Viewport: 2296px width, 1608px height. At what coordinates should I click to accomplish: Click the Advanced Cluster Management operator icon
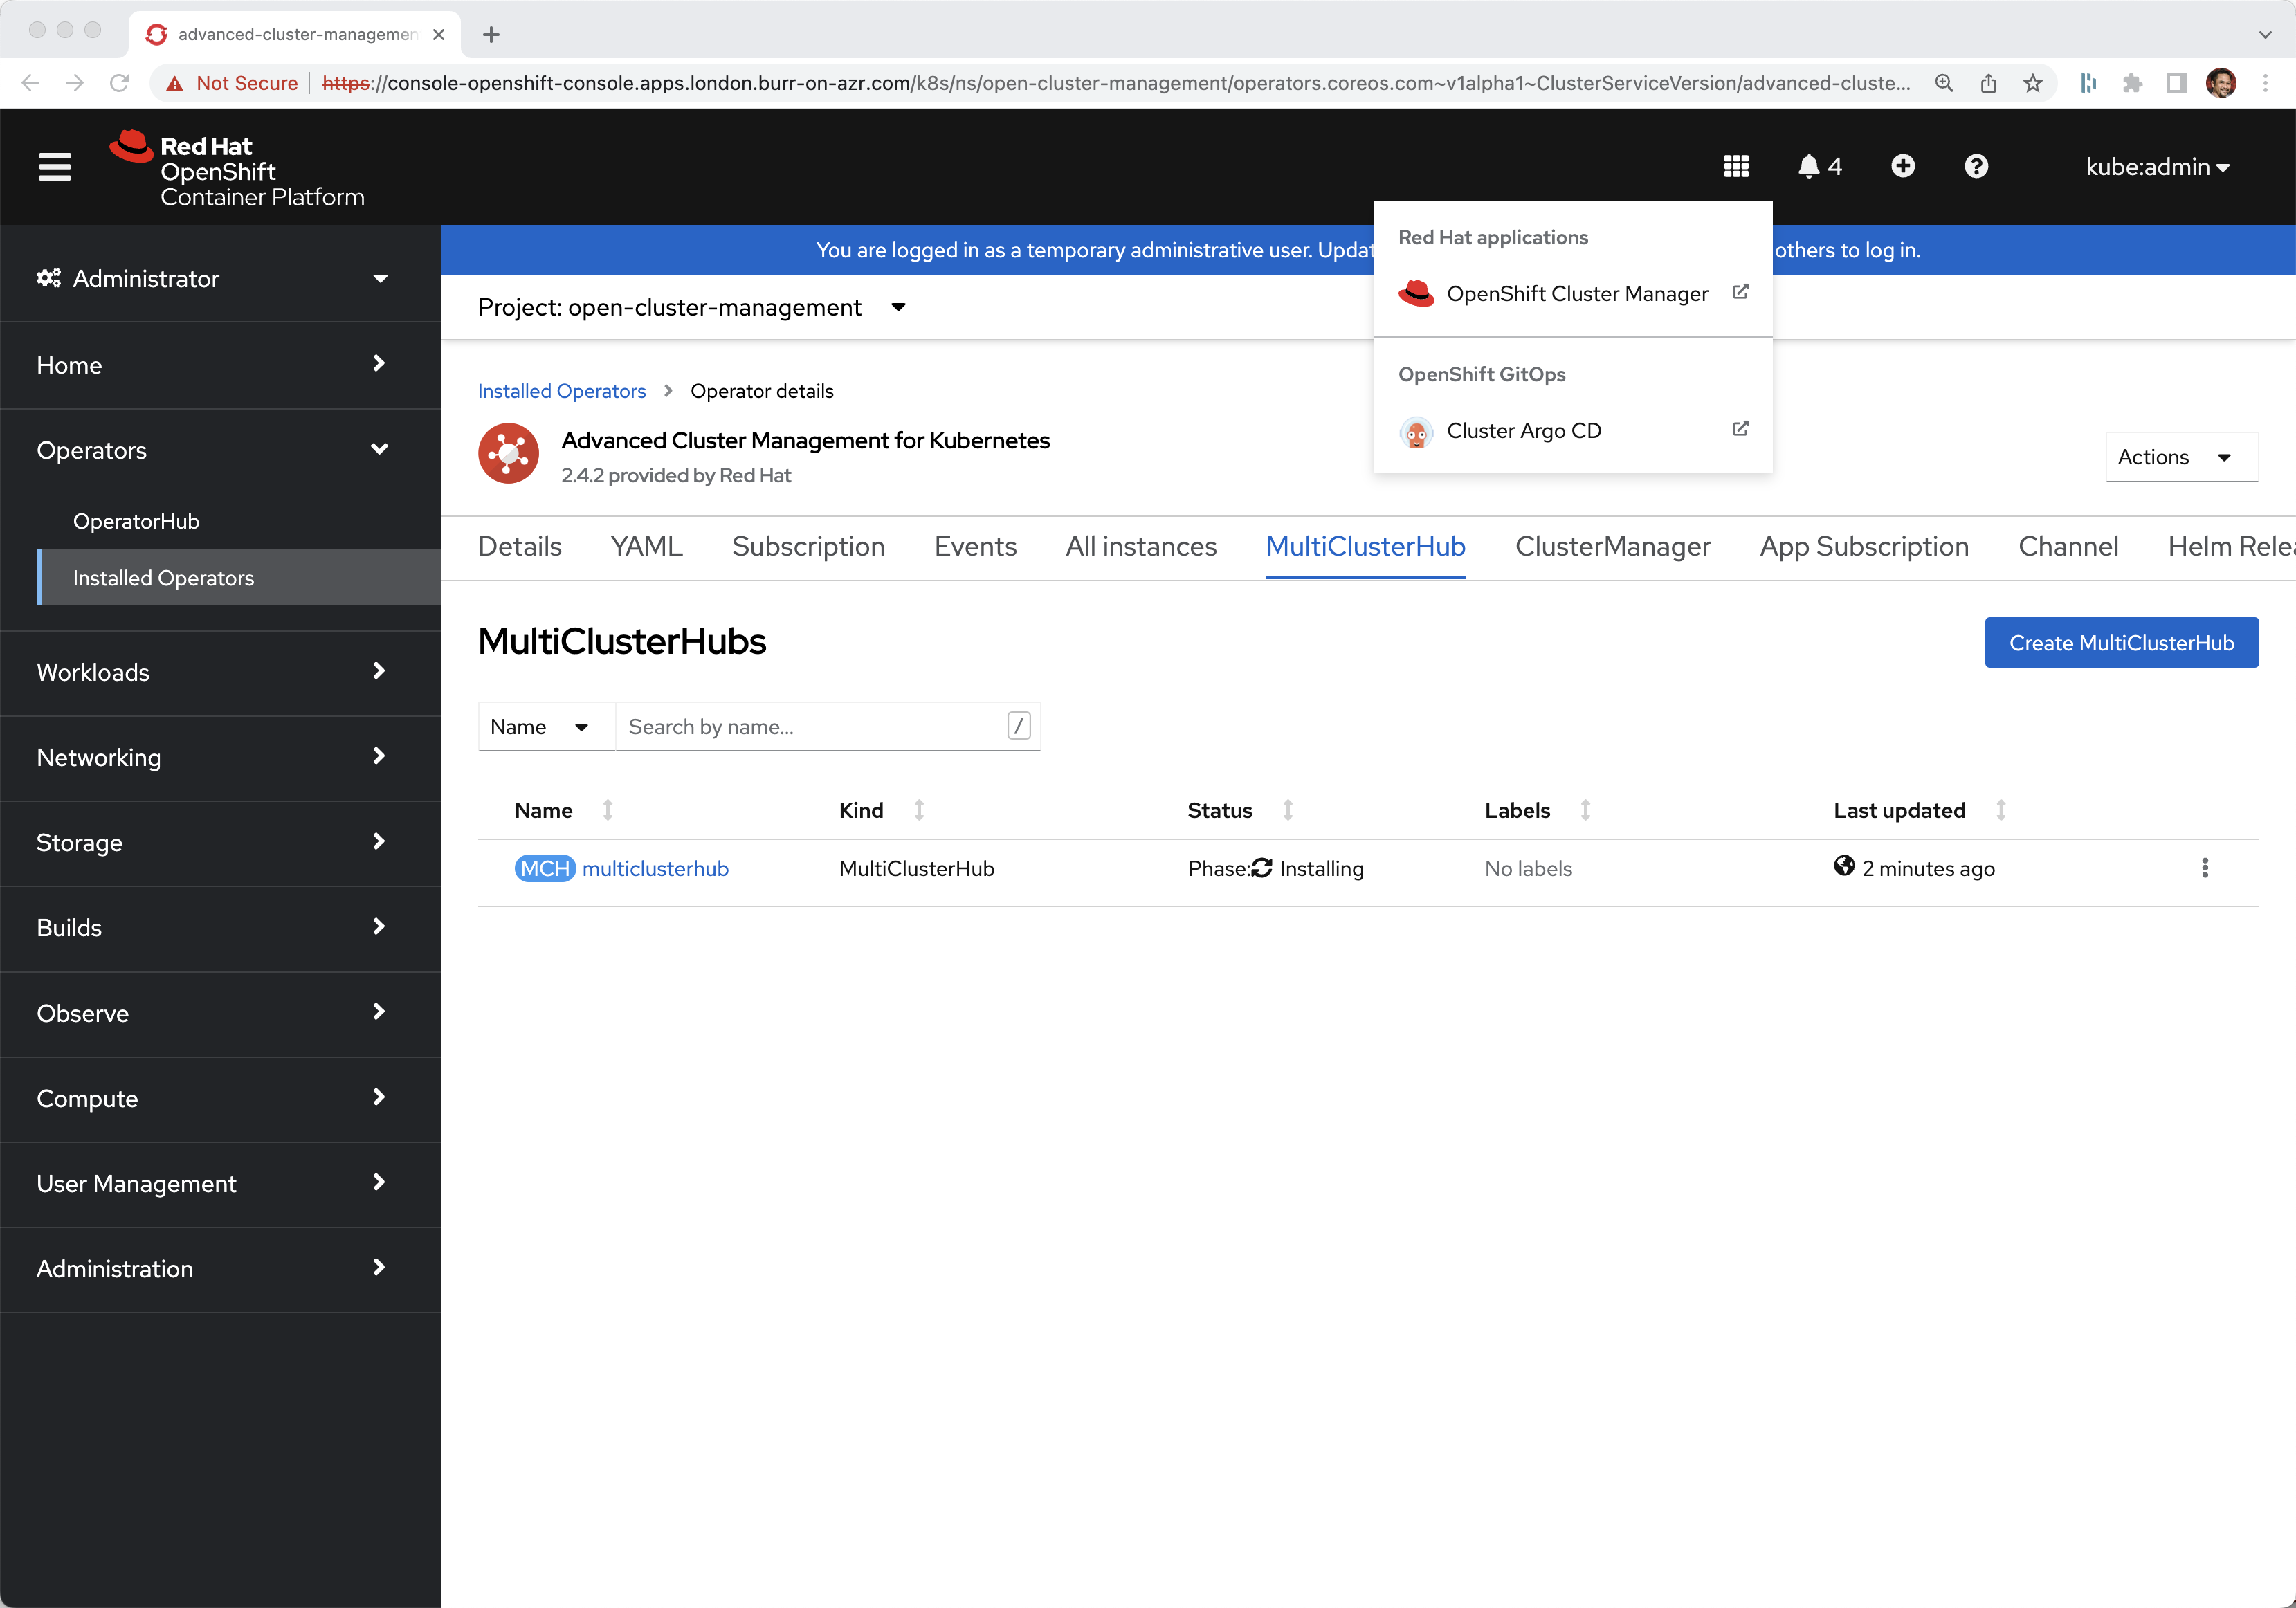[x=508, y=454]
